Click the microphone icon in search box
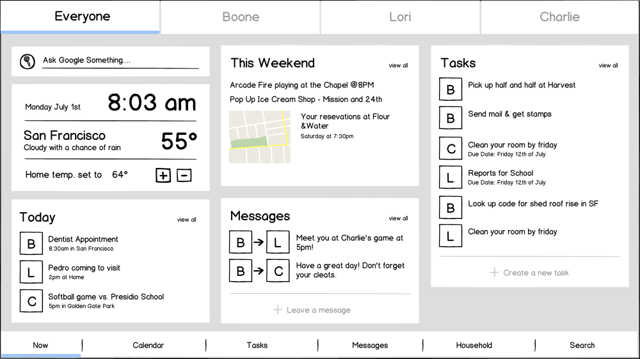This screenshot has width=640, height=359. pos(28,61)
